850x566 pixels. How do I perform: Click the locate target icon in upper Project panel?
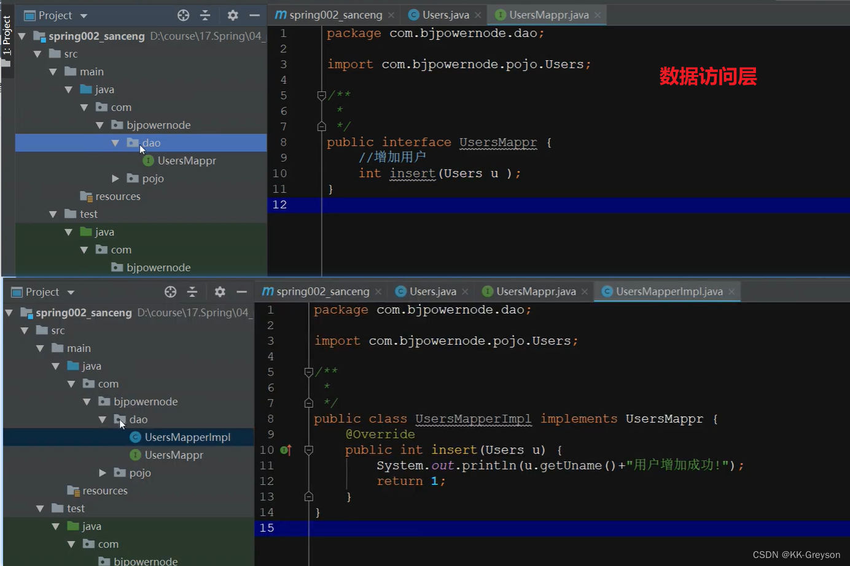coord(183,15)
